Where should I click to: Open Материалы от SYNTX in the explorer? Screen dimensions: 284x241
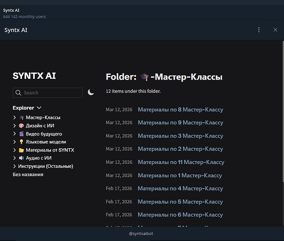point(50,150)
